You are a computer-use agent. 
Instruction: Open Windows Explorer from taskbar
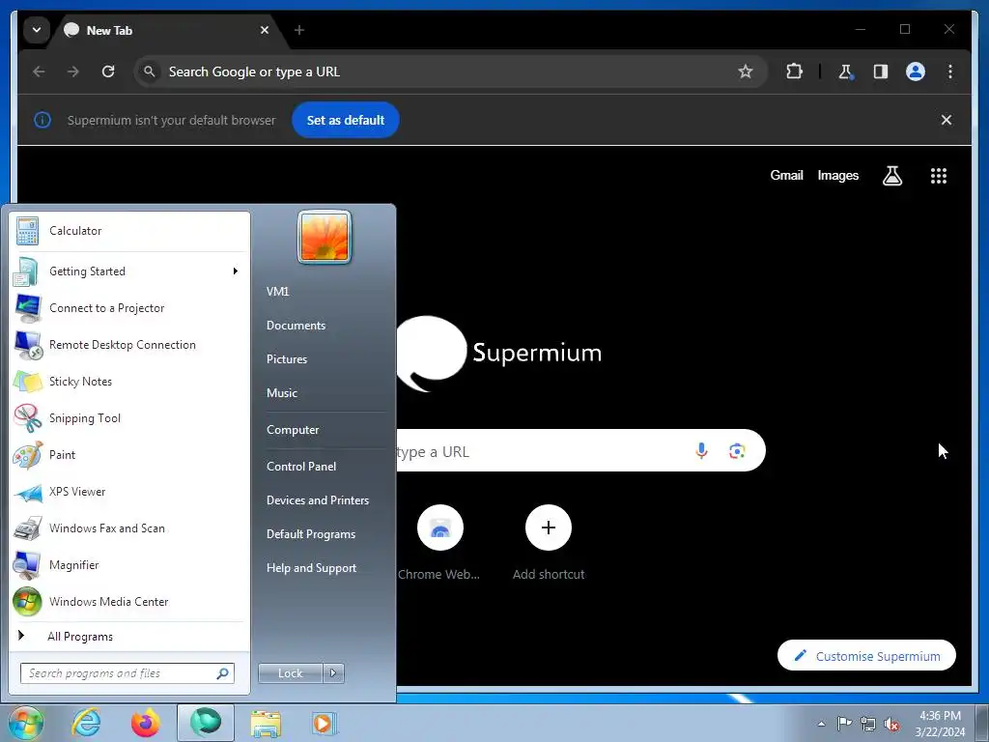pos(266,723)
